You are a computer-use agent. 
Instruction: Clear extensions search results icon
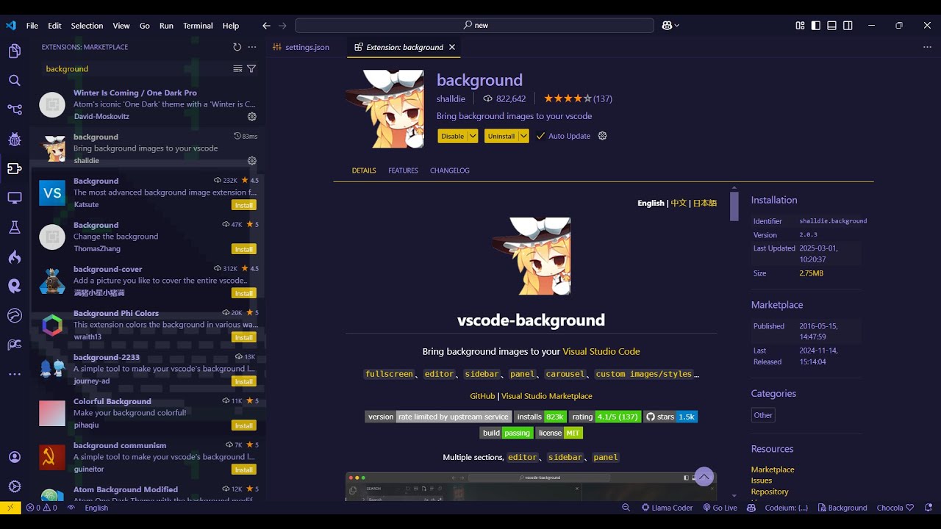[237, 68]
